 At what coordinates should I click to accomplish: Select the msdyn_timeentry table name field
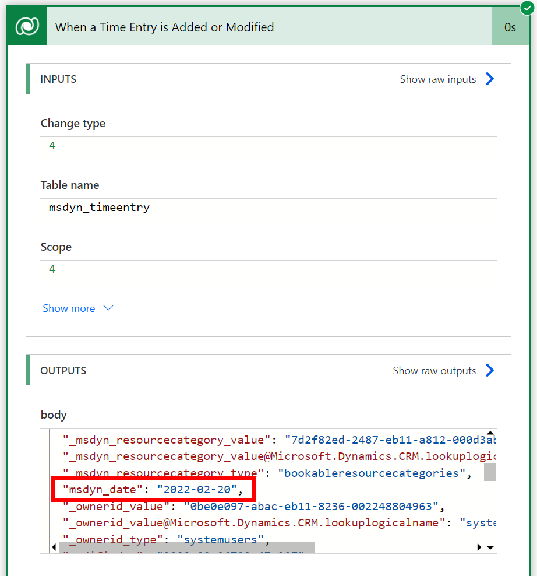pos(268,210)
